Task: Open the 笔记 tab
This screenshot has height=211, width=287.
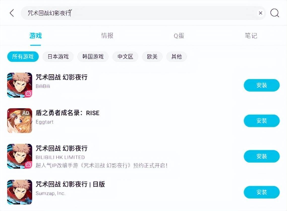Action: tap(251, 36)
